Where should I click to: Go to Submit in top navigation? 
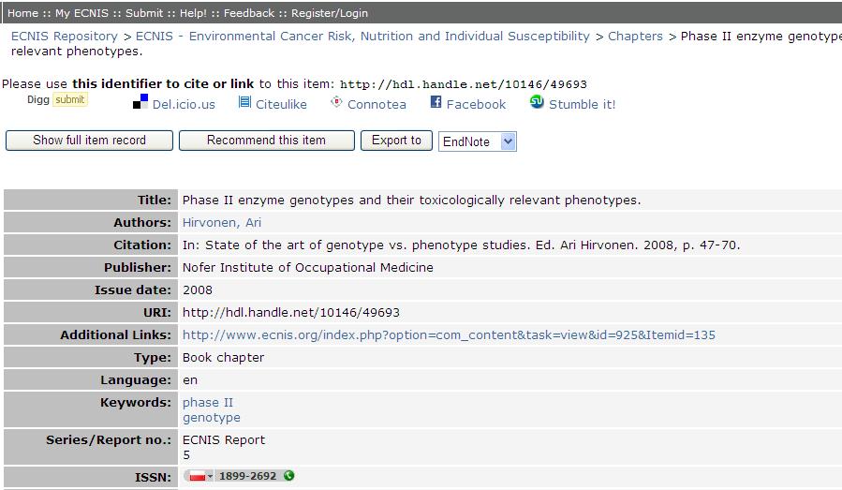click(144, 13)
